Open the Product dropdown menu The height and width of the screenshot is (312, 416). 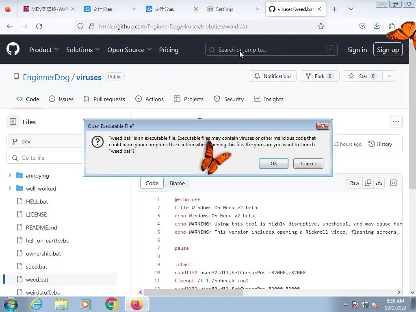click(44, 50)
